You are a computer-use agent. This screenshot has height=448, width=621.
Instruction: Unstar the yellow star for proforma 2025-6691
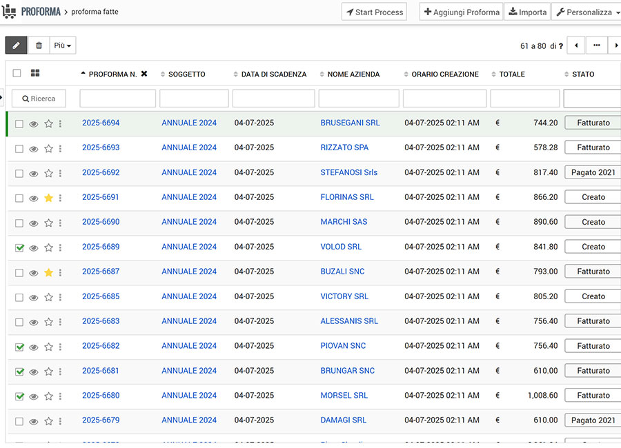pyautogui.click(x=48, y=198)
